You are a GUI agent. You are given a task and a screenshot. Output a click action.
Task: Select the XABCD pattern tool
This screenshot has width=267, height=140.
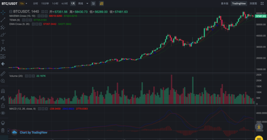[3, 49]
